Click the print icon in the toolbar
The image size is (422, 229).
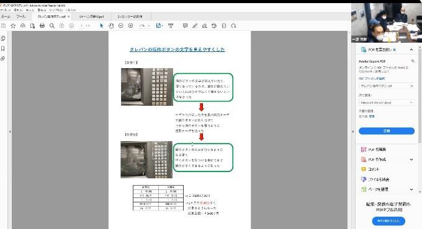[42, 26]
